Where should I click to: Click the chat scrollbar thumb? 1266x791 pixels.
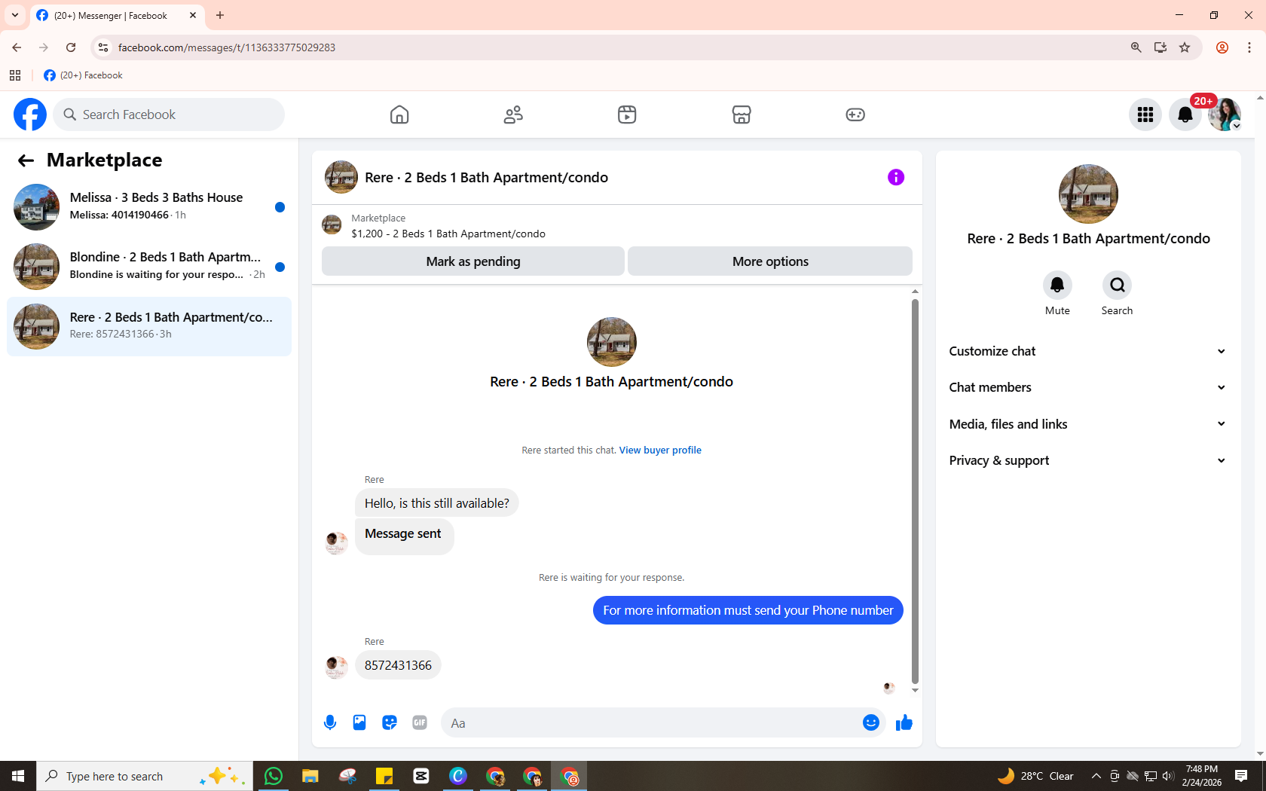point(915,491)
